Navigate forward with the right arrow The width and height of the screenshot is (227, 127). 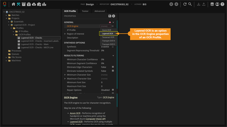176,4
